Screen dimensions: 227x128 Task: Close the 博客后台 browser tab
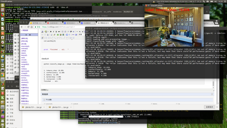click(112, 23)
